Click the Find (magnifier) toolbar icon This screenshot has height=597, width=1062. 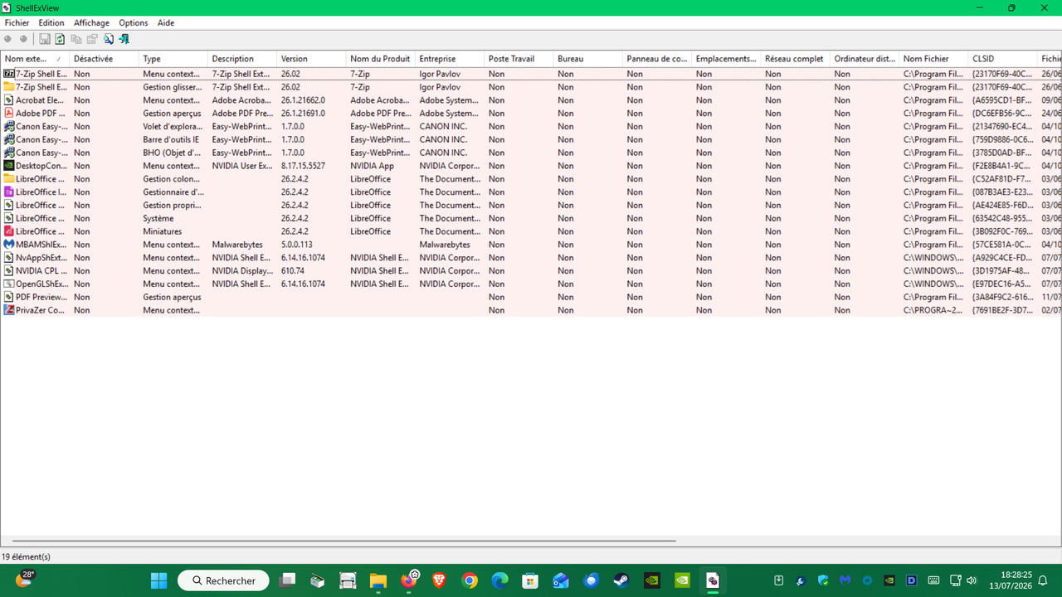108,39
